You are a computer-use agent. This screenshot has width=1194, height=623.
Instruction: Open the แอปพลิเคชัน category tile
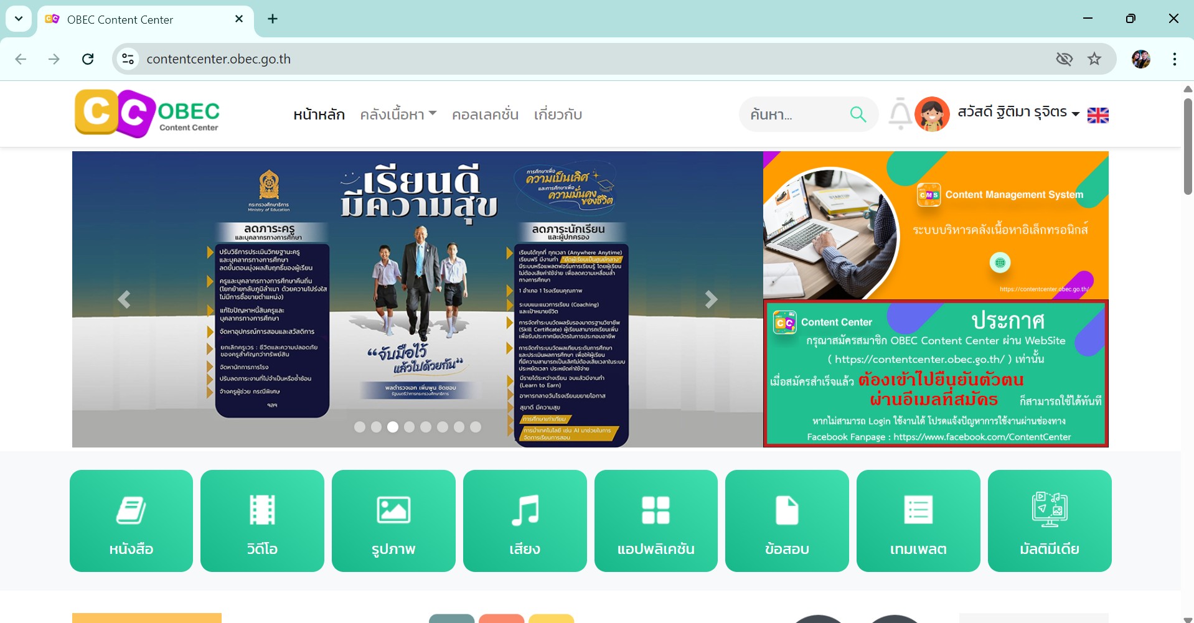click(656, 520)
